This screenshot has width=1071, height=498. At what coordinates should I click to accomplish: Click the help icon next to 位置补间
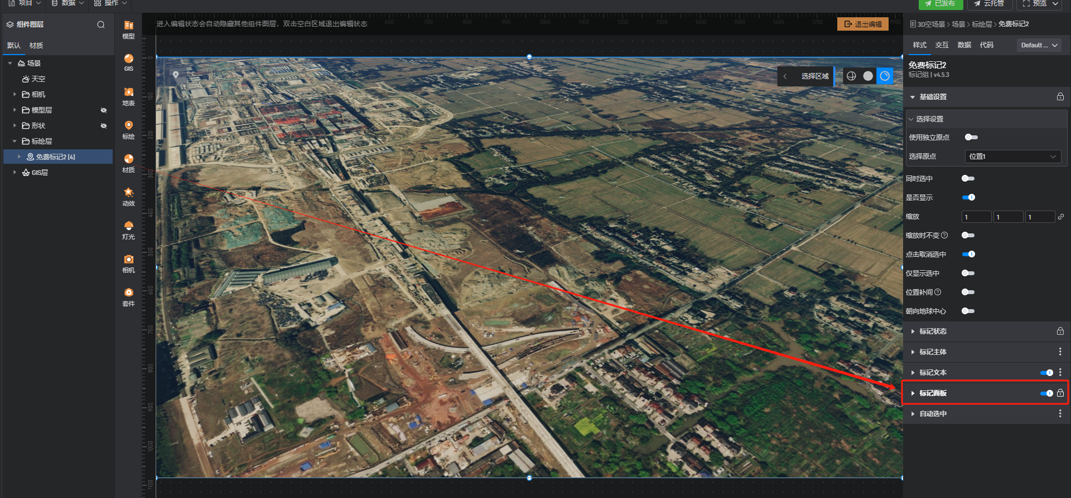(x=938, y=292)
